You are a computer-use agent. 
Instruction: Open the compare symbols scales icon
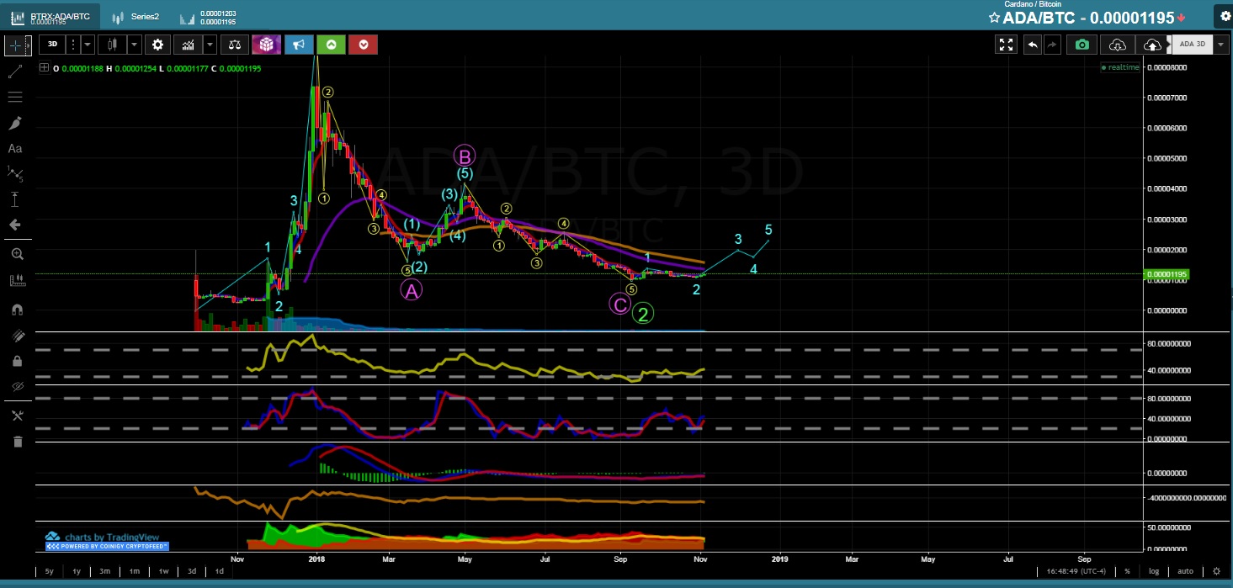pos(237,45)
